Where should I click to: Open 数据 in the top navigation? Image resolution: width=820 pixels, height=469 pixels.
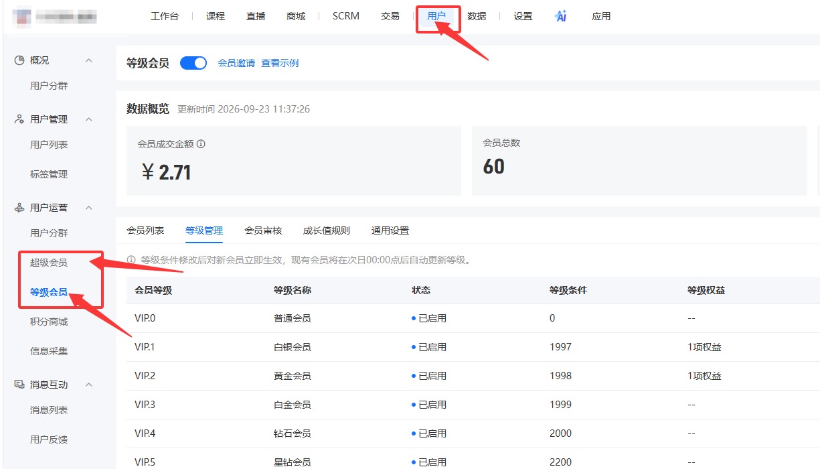(x=477, y=16)
